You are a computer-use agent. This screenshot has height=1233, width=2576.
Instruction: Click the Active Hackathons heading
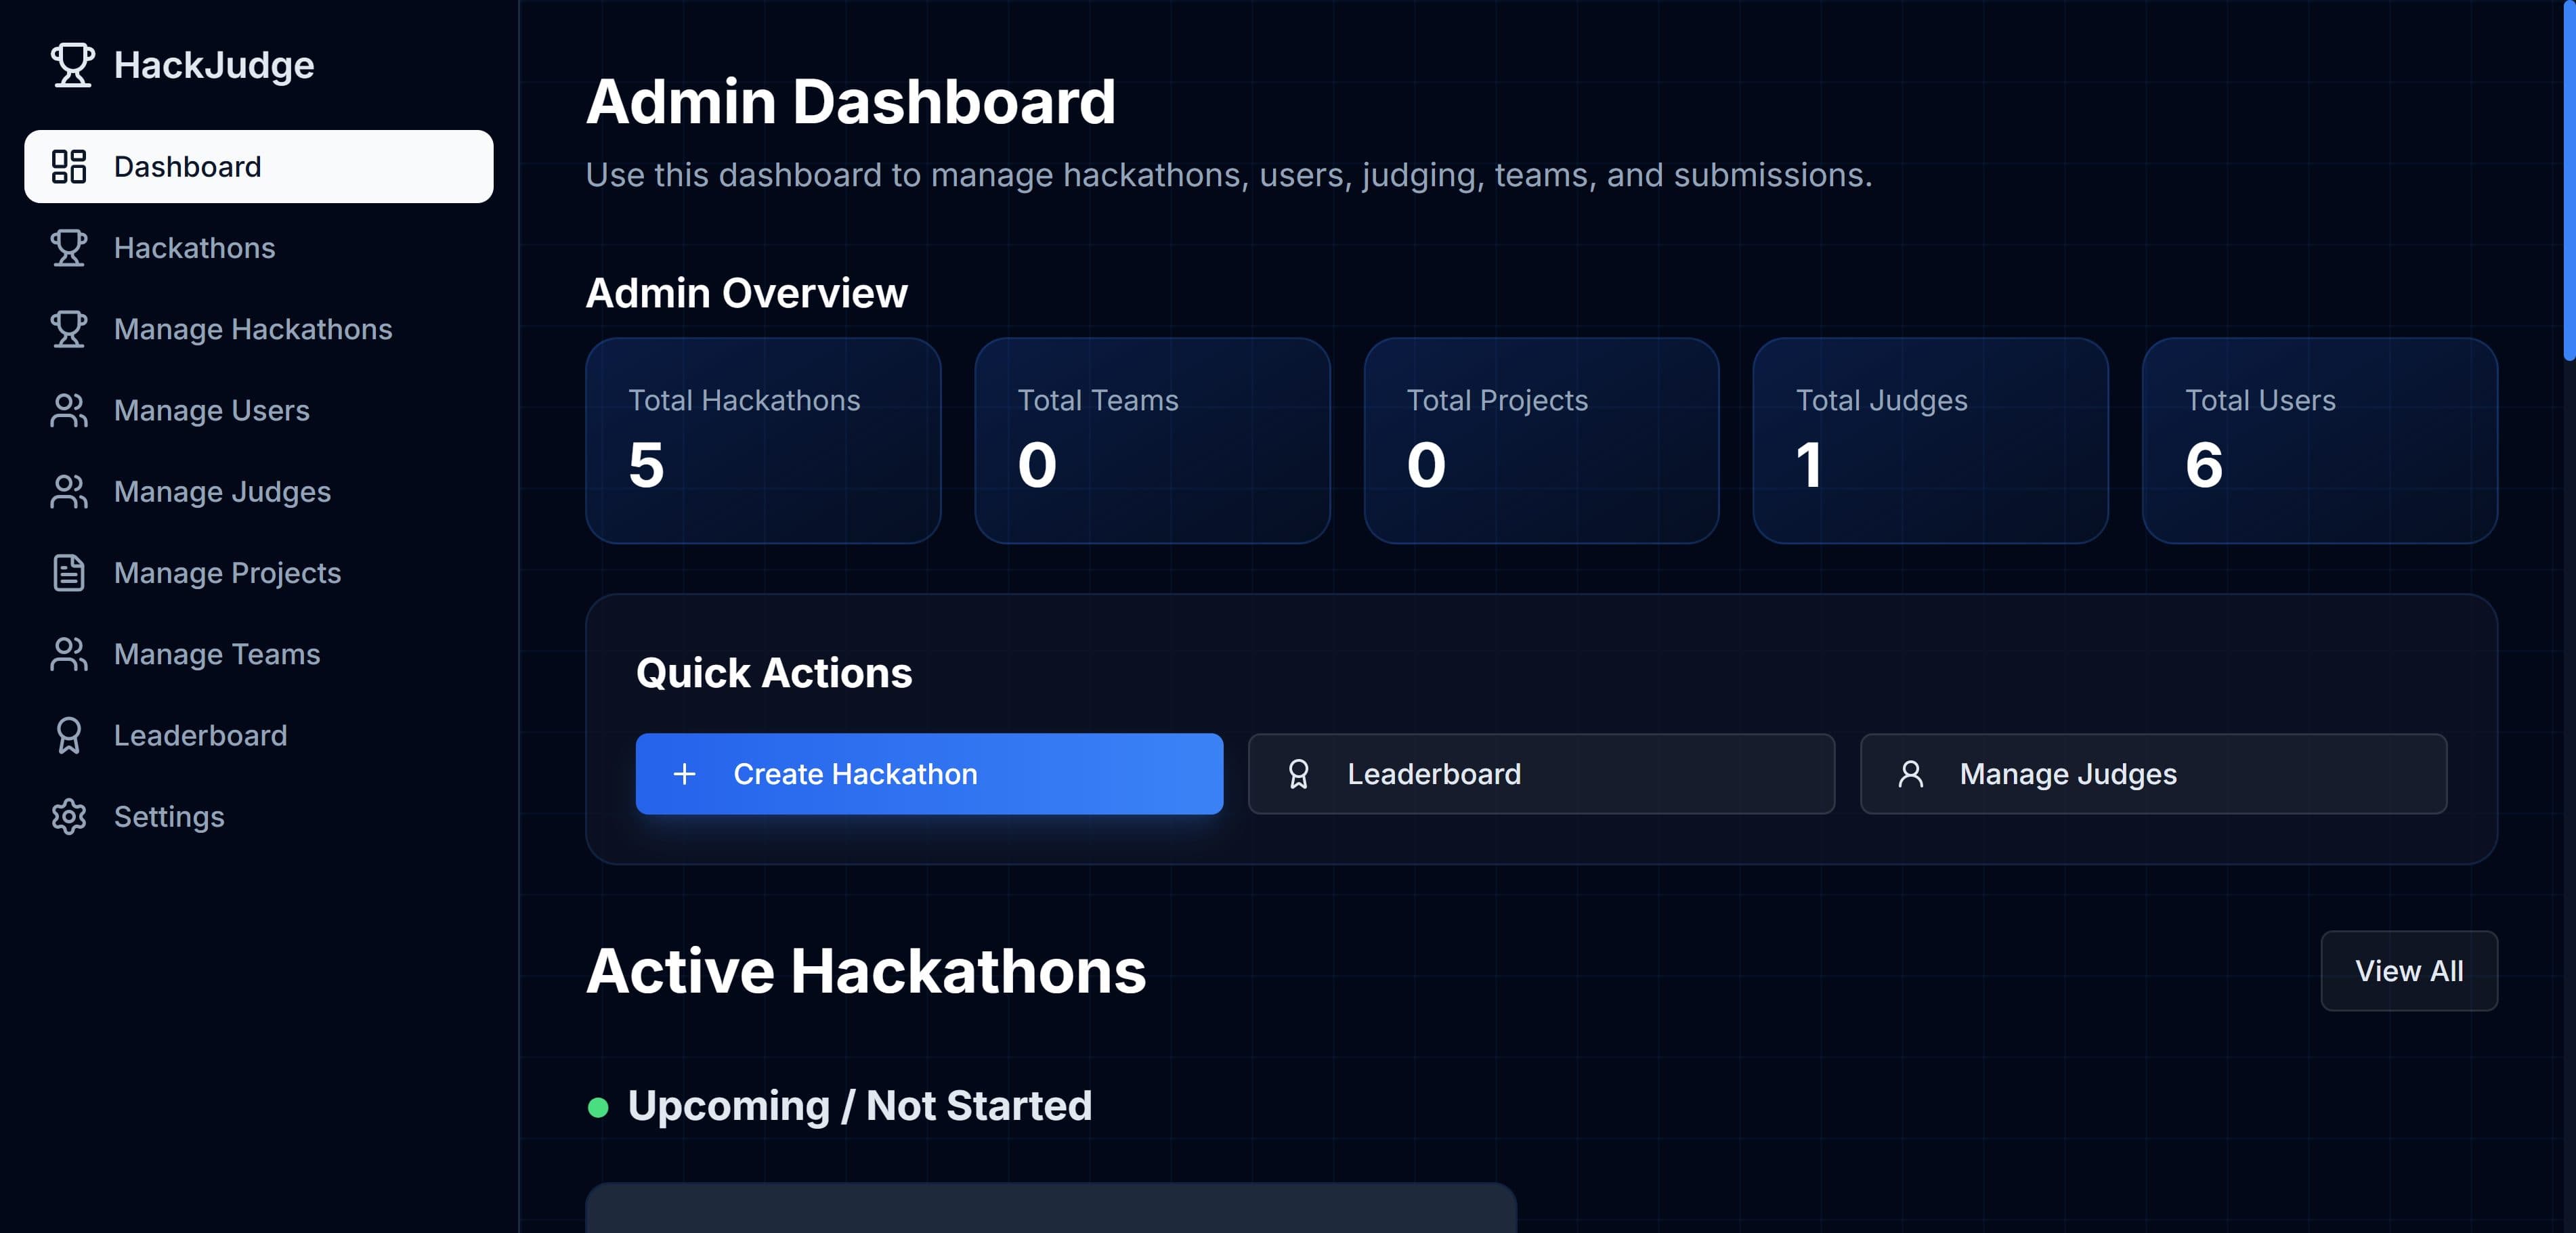coord(866,971)
